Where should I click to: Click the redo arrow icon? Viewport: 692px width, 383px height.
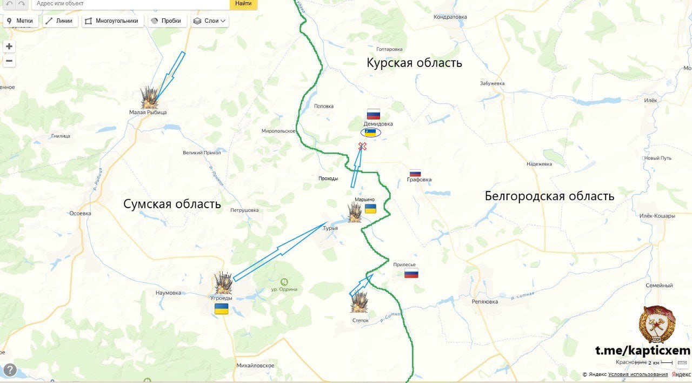(22, 4)
